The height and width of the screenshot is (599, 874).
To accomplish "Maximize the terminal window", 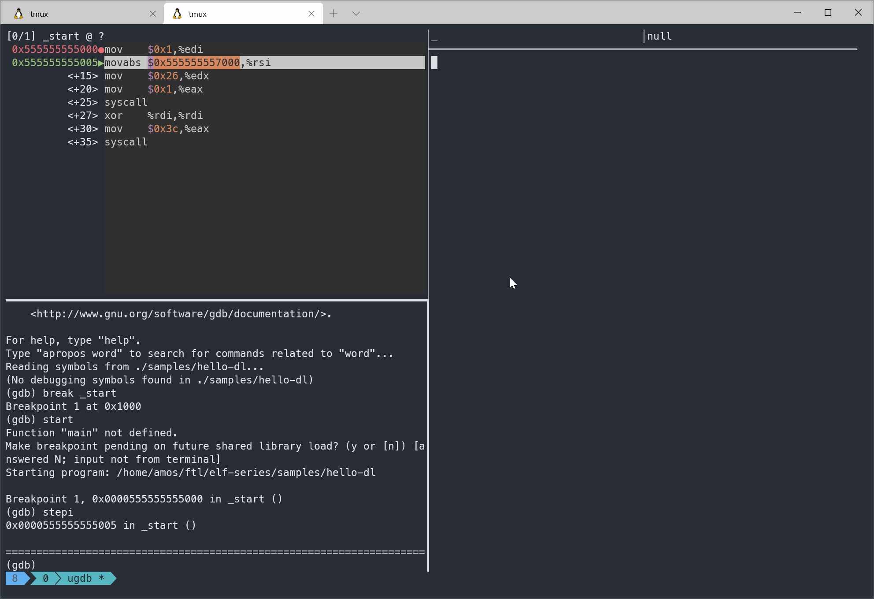I will pyautogui.click(x=828, y=13).
